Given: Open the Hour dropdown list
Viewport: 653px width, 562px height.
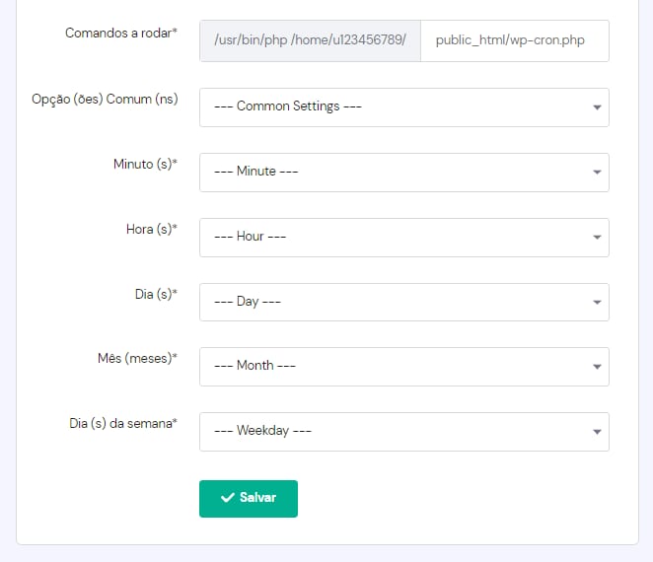Looking at the screenshot, I should 403,238.
